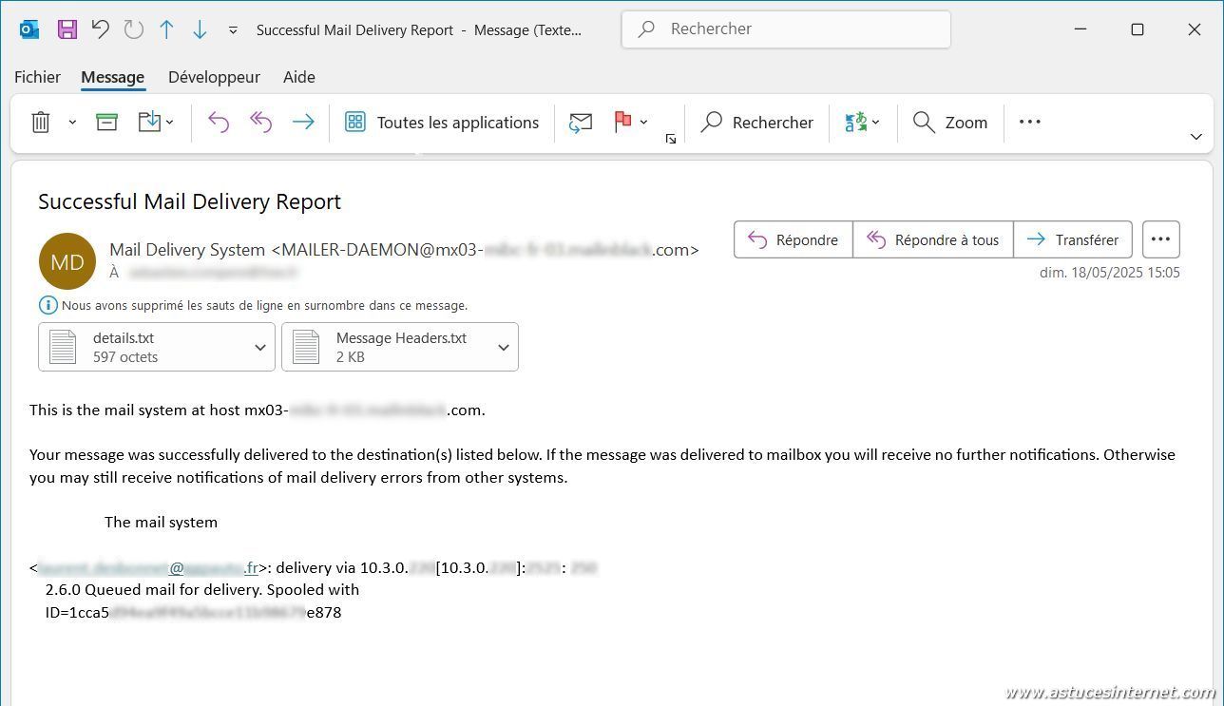1224x706 pixels.
Task: Switch to the Développeur tab
Action: tap(214, 77)
